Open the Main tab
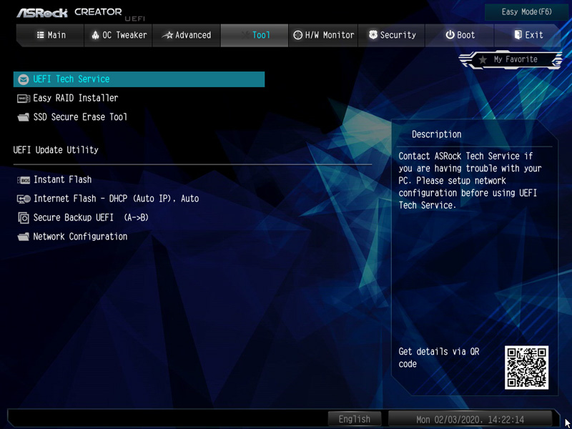Screen dimensions: 572x429 (x=50, y=35)
